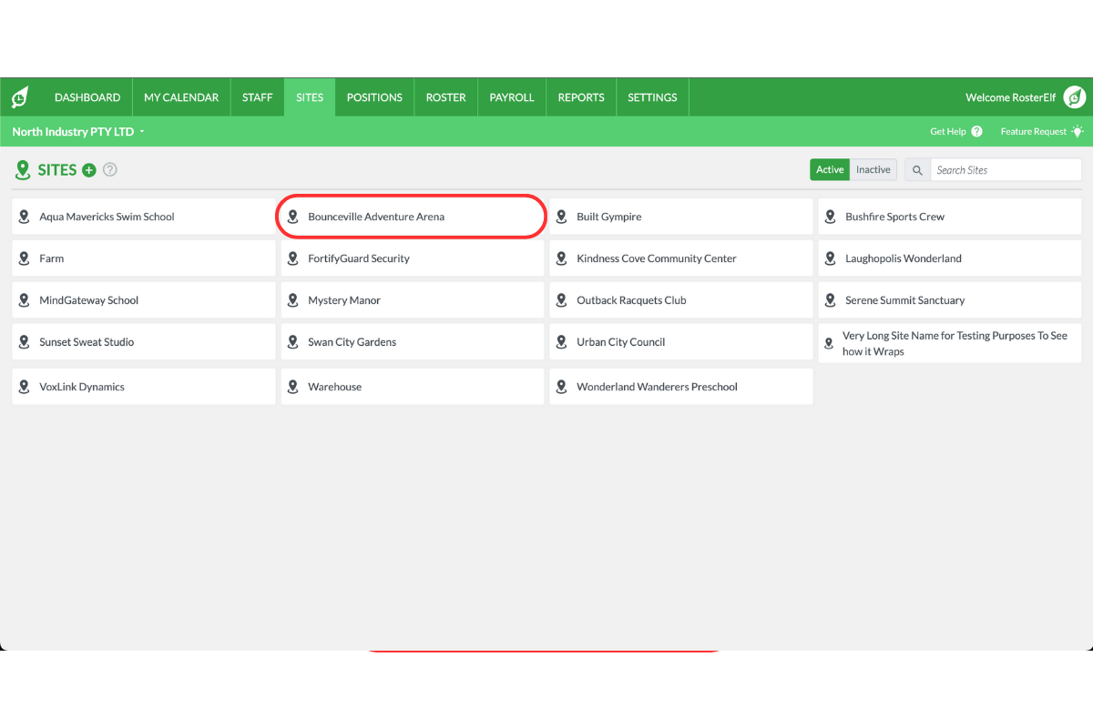Click the Feature Request lightbulb icon
Image resolution: width=1093 pixels, height=728 pixels.
(x=1078, y=132)
